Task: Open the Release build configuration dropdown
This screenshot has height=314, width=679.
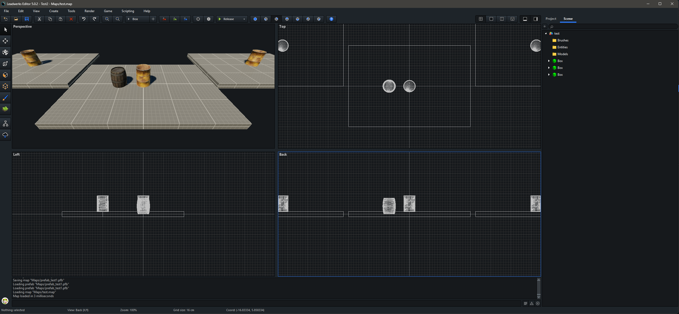Action: [244, 19]
